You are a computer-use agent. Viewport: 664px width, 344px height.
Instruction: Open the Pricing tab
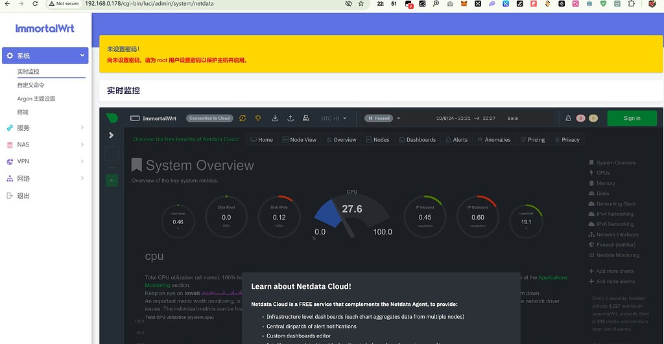click(533, 140)
